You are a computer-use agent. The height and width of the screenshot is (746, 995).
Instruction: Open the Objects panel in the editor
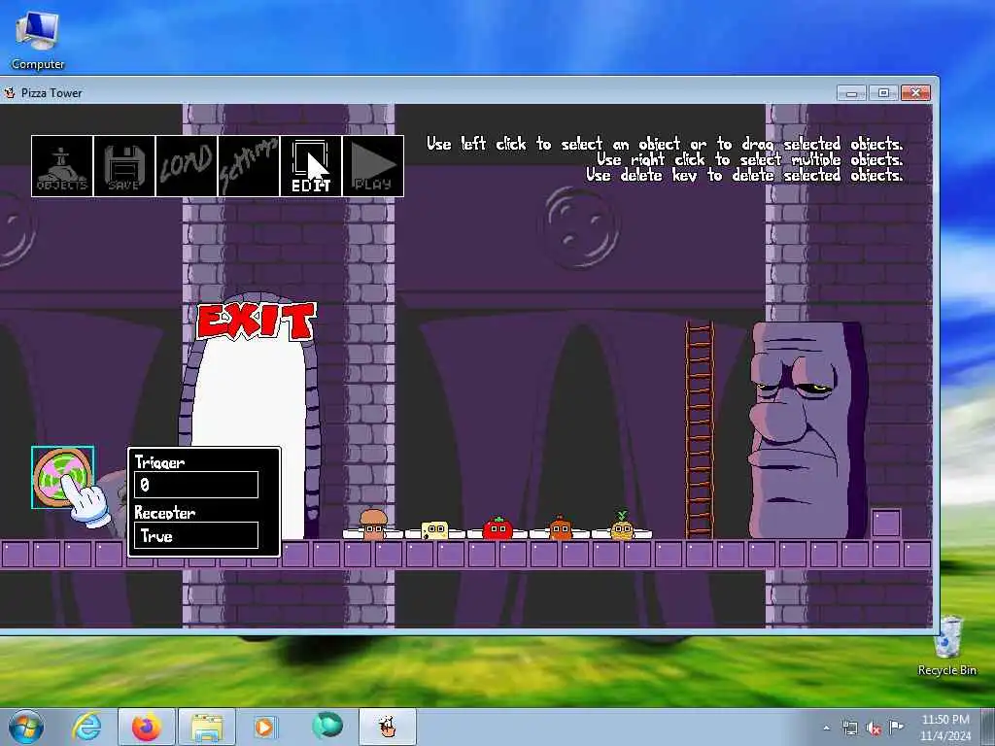tap(62, 166)
